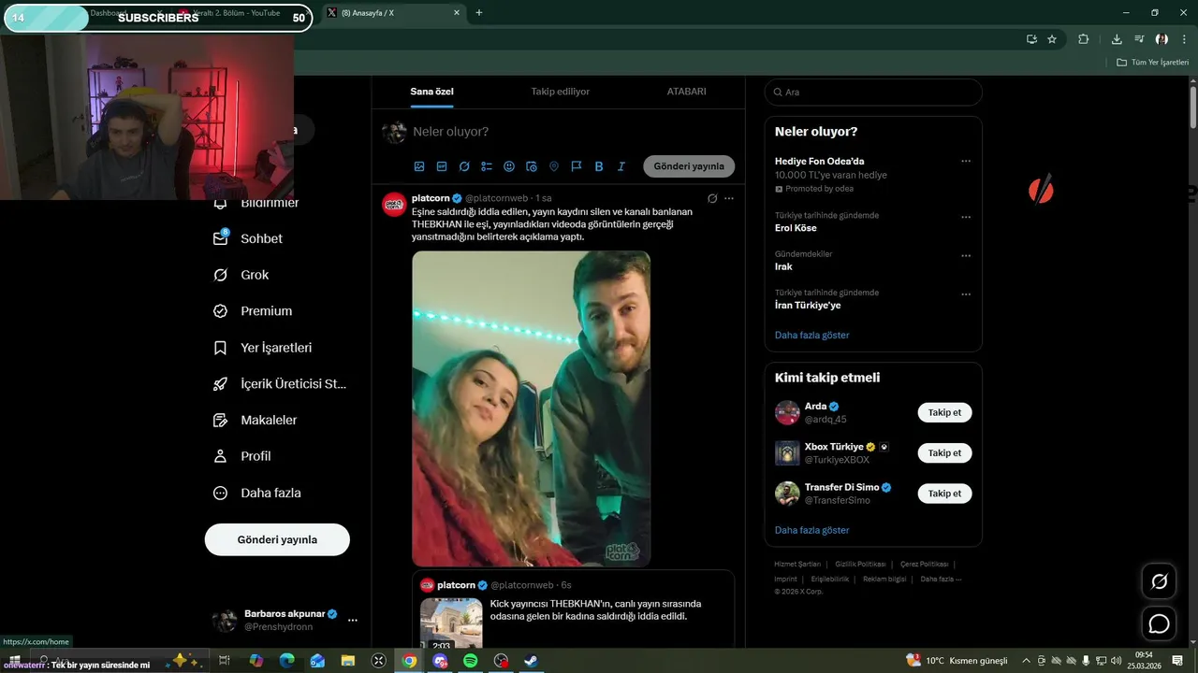
Task: Open Chrome media controls icon
Action: 1139,39
